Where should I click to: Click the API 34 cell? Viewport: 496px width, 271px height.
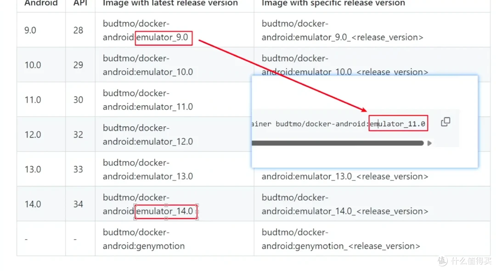80,204
